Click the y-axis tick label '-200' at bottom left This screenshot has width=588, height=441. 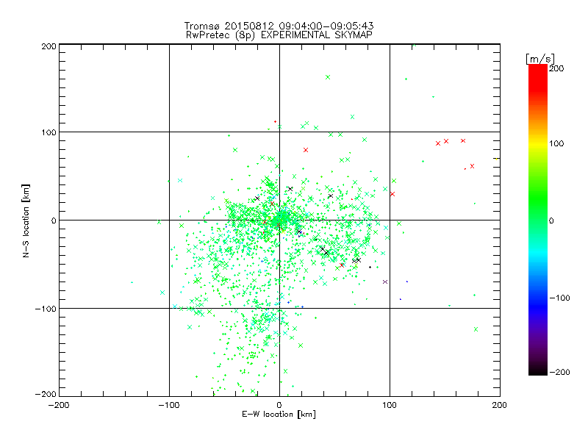tap(46, 394)
